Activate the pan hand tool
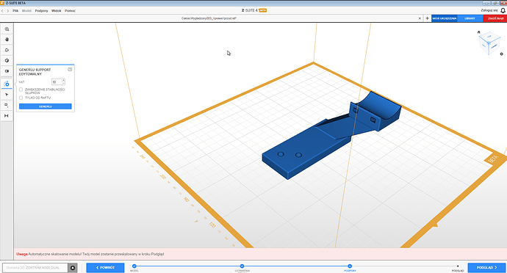 [7, 40]
